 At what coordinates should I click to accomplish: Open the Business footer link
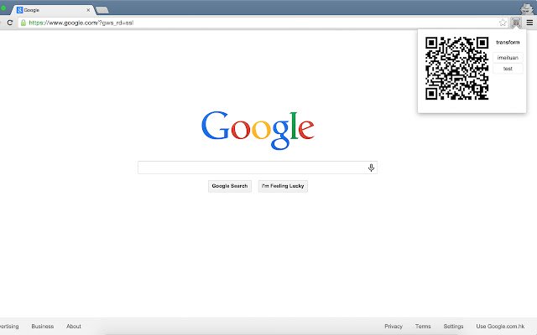tap(43, 326)
